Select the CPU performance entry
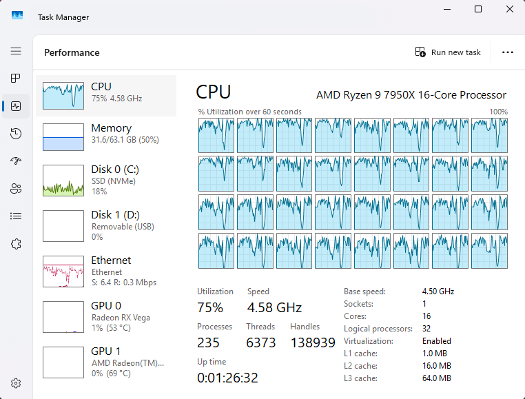Screen dimensions: 525x399 106,96
